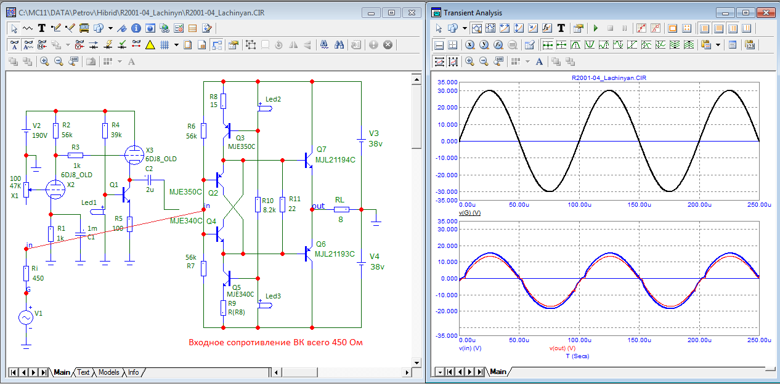Open the dropdown arrow next to grid icon
This screenshot has height=384, width=780.
[x=177, y=44]
